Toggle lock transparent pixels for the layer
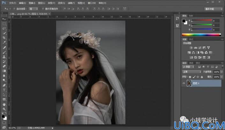This screenshot has height=130, width=225. click(x=190, y=77)
